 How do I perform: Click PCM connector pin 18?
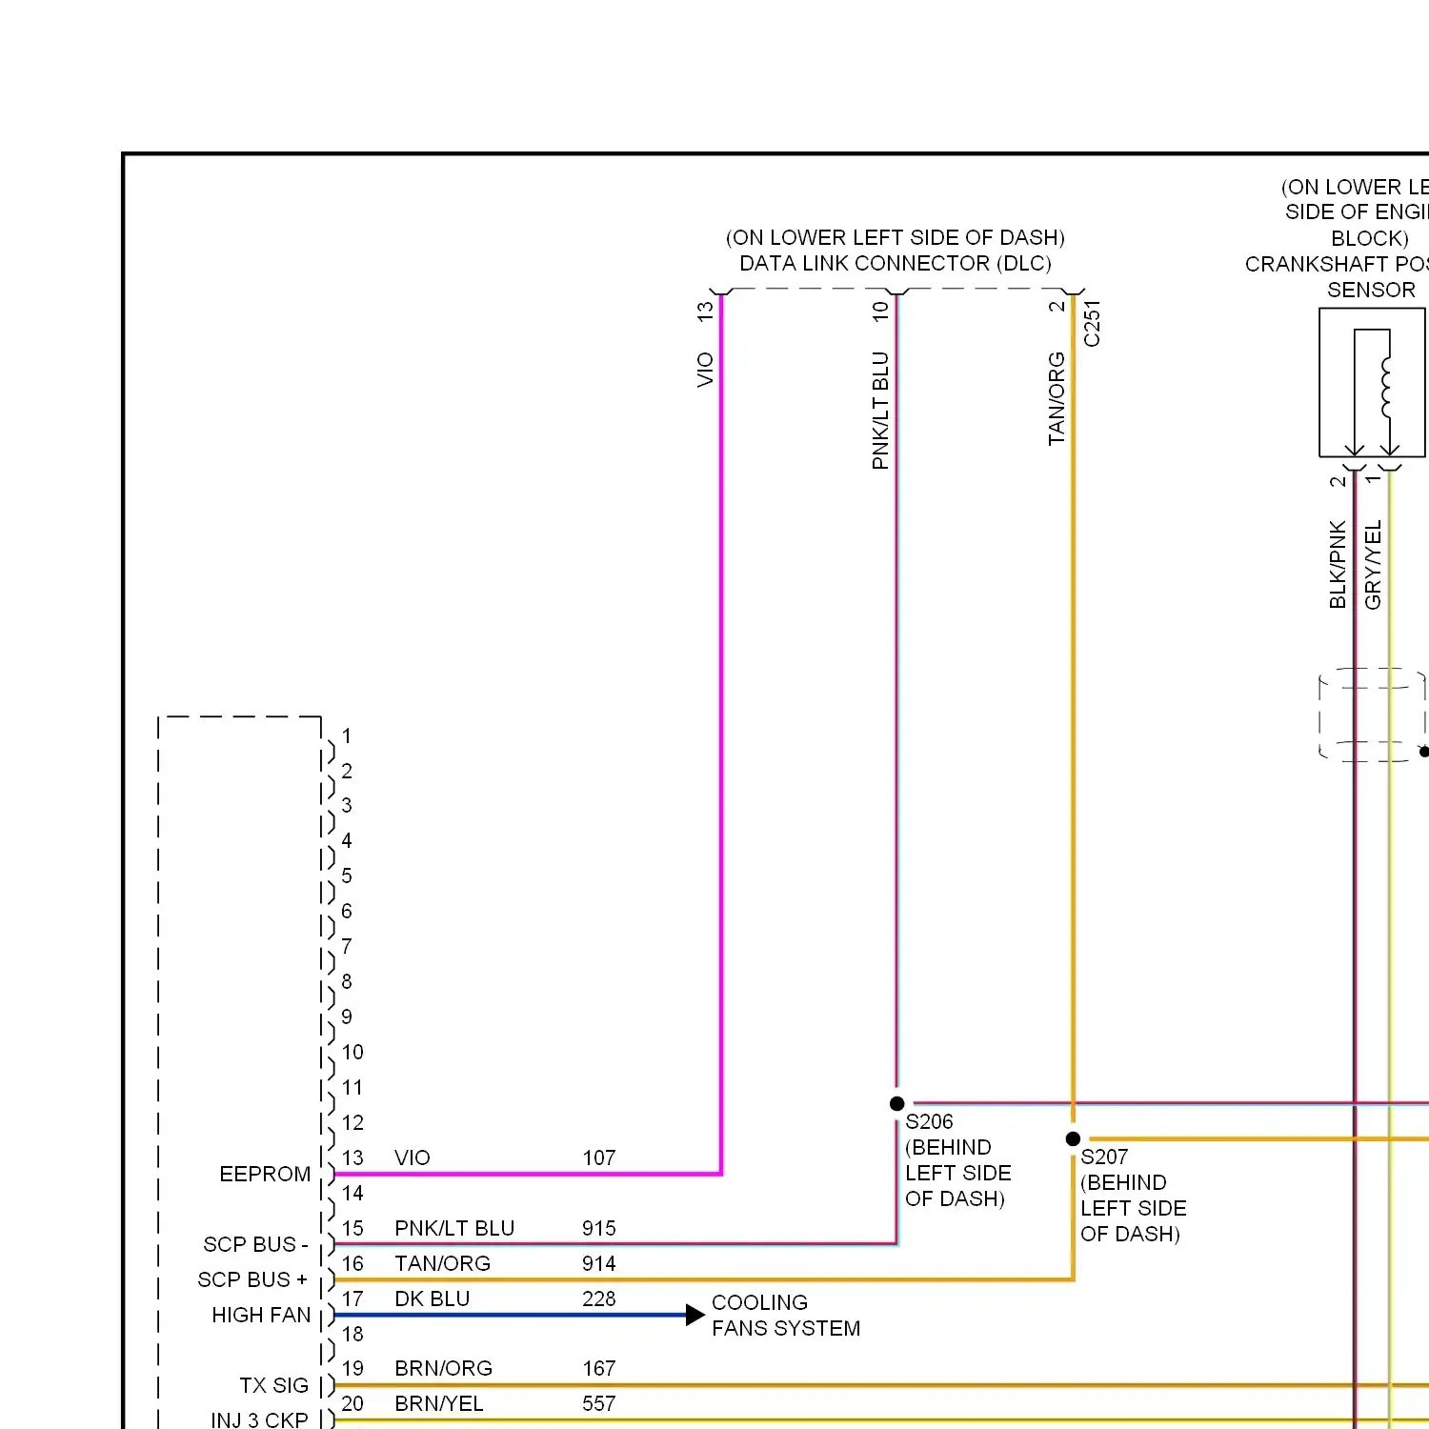pyautogui.click(x=352, y=1334)
